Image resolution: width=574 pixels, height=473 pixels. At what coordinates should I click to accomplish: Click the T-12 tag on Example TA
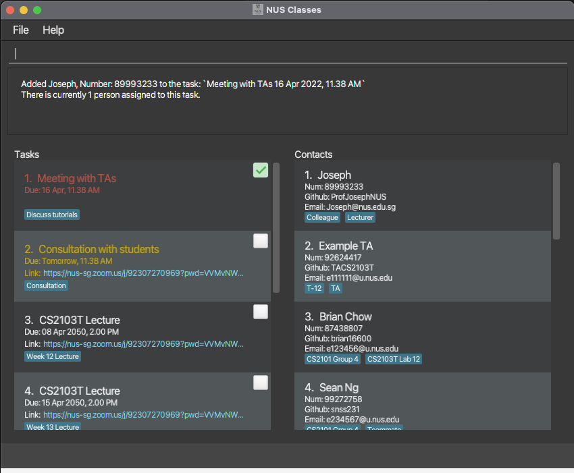(x=314, y=288)
